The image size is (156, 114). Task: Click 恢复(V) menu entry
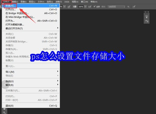click(x=31, y=60)
